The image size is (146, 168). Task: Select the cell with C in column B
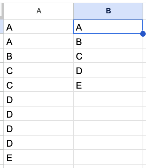click(108, 55)
